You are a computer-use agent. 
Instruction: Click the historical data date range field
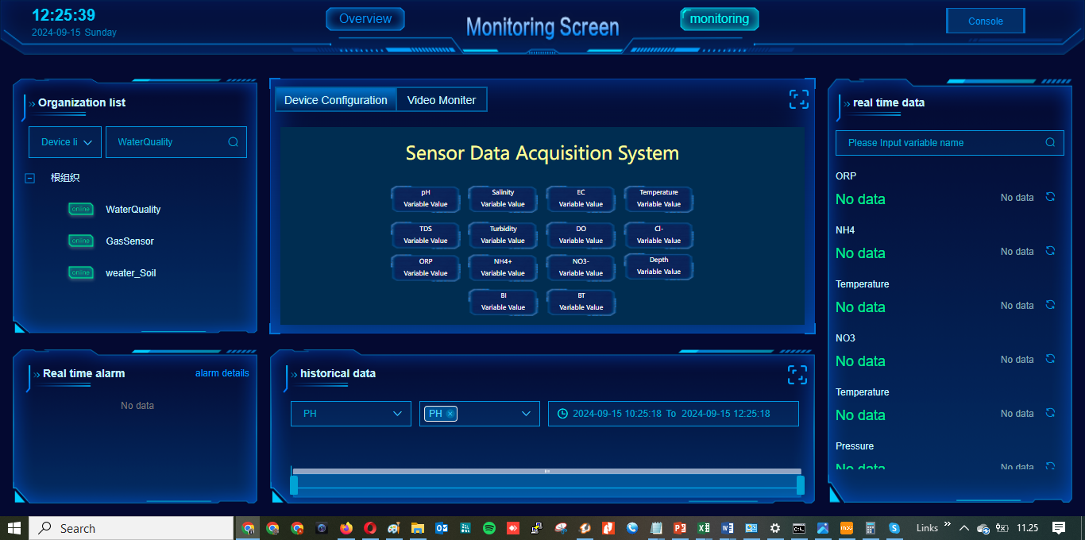(x=673, y=414)
